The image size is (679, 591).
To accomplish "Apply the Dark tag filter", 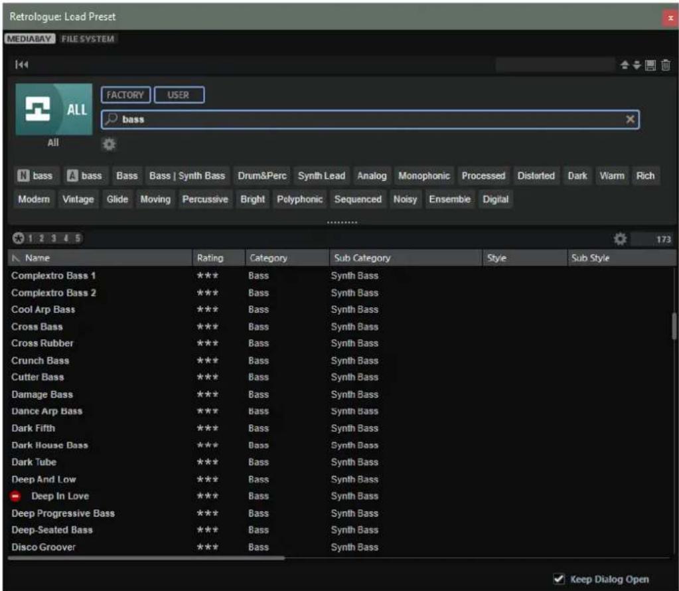I will point(577,175).
